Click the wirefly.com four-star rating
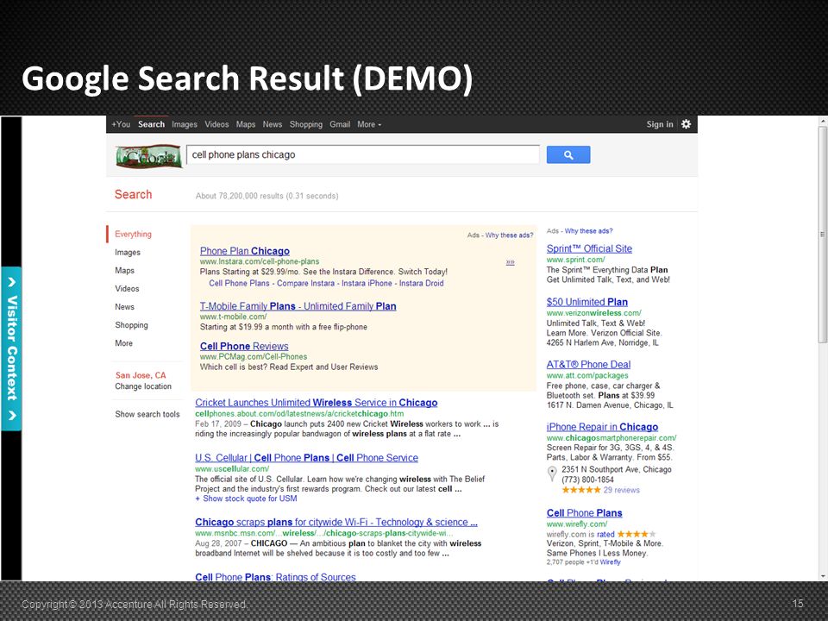Viewport: 828px width, 621px height. tap(637, 534)
